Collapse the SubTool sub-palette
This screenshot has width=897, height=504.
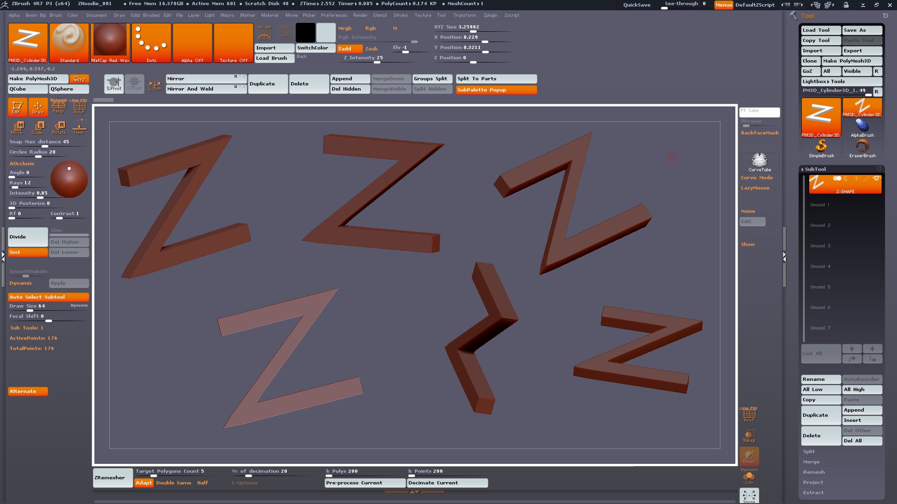pyautogui.click(x=815, y=169)
